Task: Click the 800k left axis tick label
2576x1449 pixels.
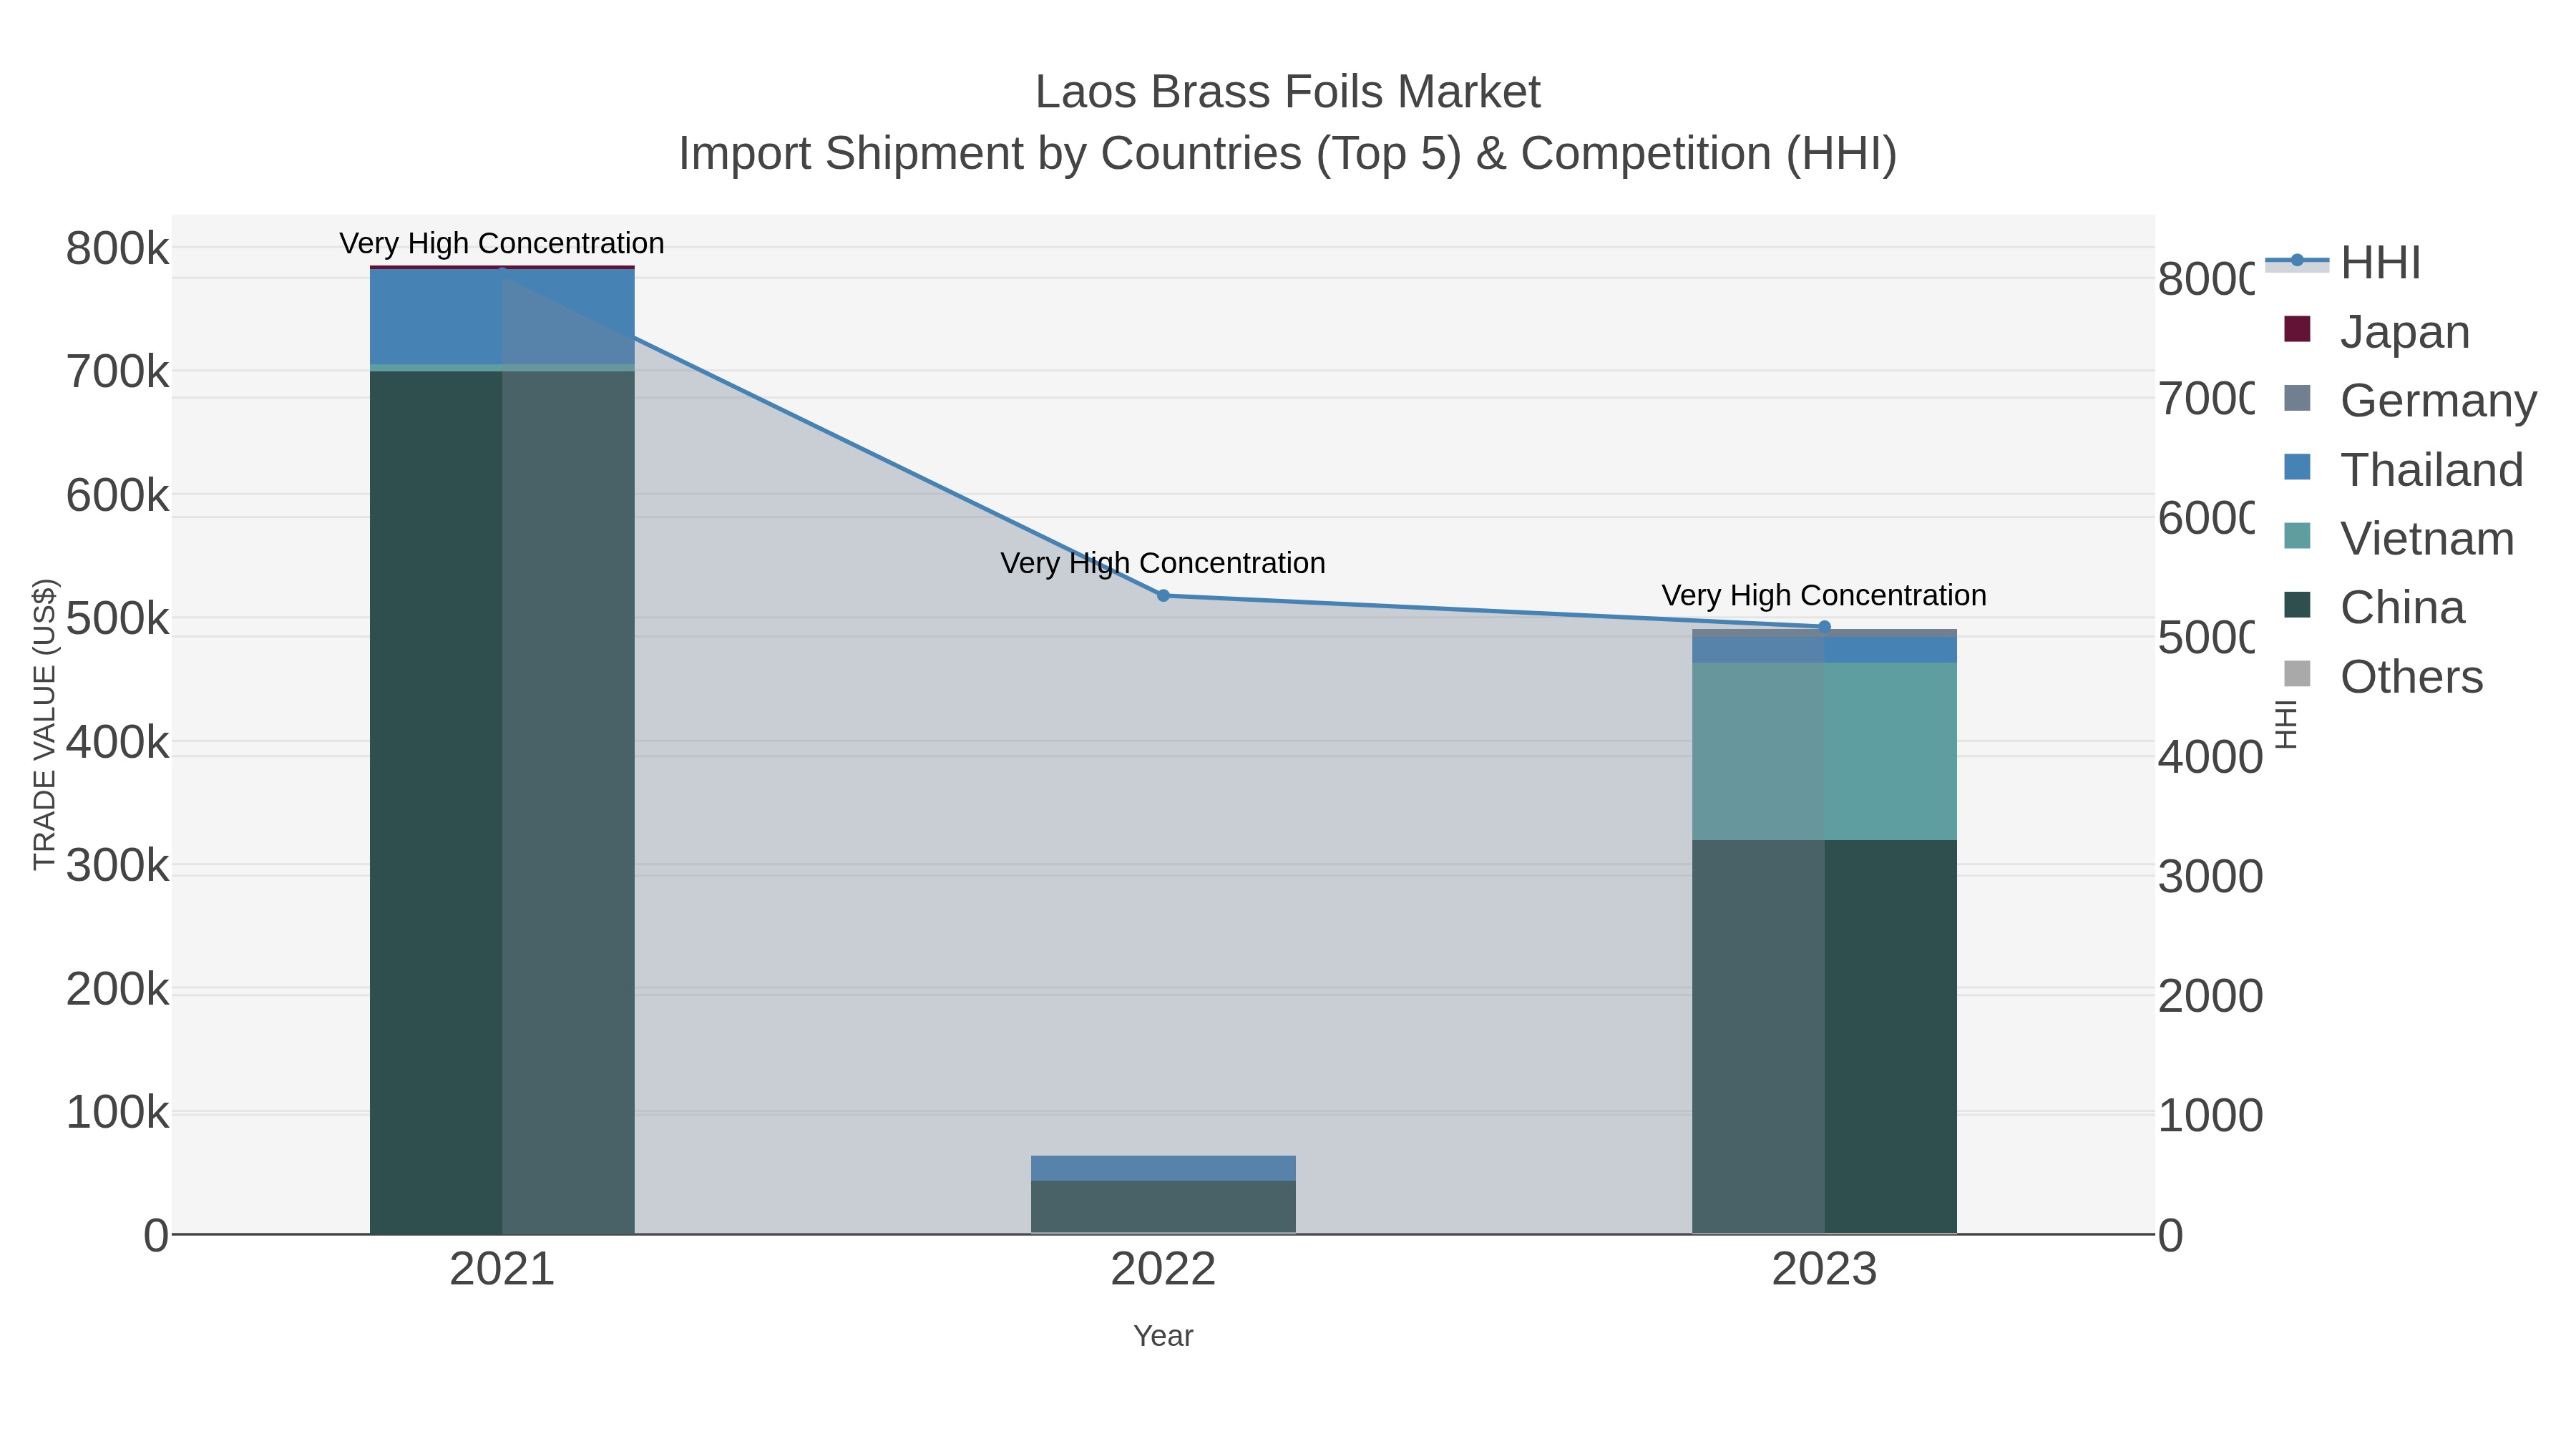Action: (x=117, y=249)
